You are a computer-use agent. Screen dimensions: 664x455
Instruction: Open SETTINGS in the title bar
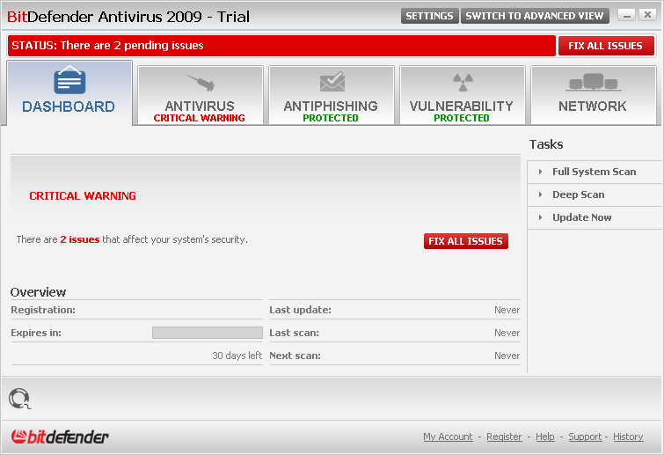click(429, 16)
